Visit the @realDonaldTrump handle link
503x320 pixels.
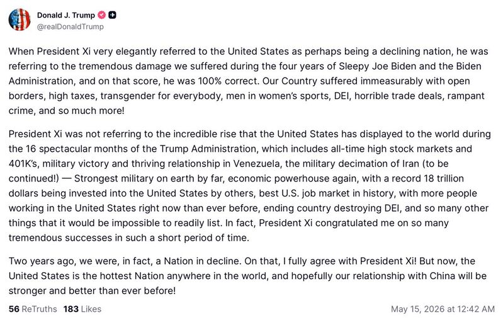coord(71,26)
